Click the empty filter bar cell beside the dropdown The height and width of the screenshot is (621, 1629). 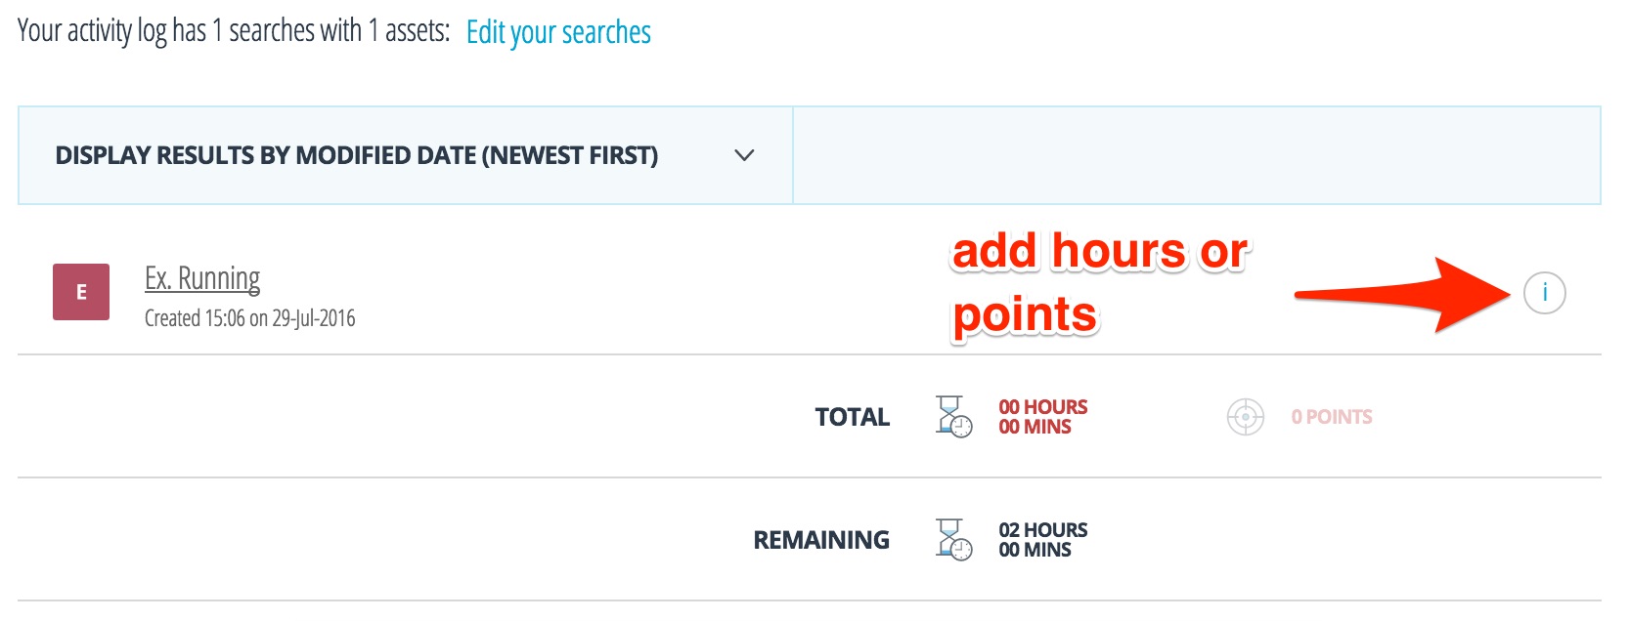pyautogui.click(x=1195, y=155)
